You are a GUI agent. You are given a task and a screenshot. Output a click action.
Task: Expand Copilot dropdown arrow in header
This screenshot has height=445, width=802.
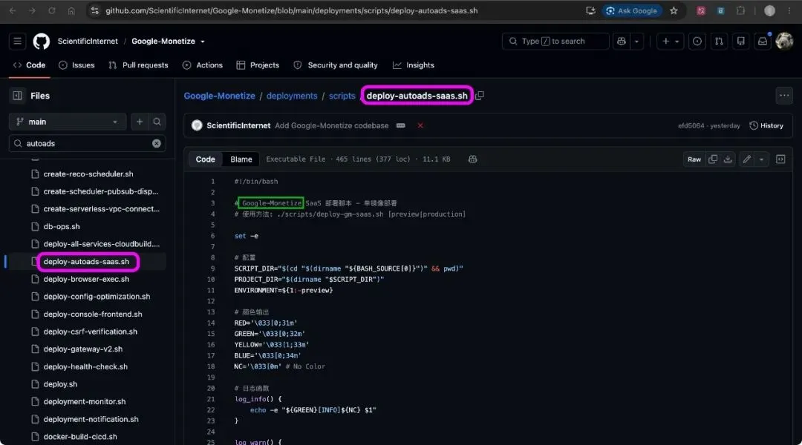tap(637, 41)
